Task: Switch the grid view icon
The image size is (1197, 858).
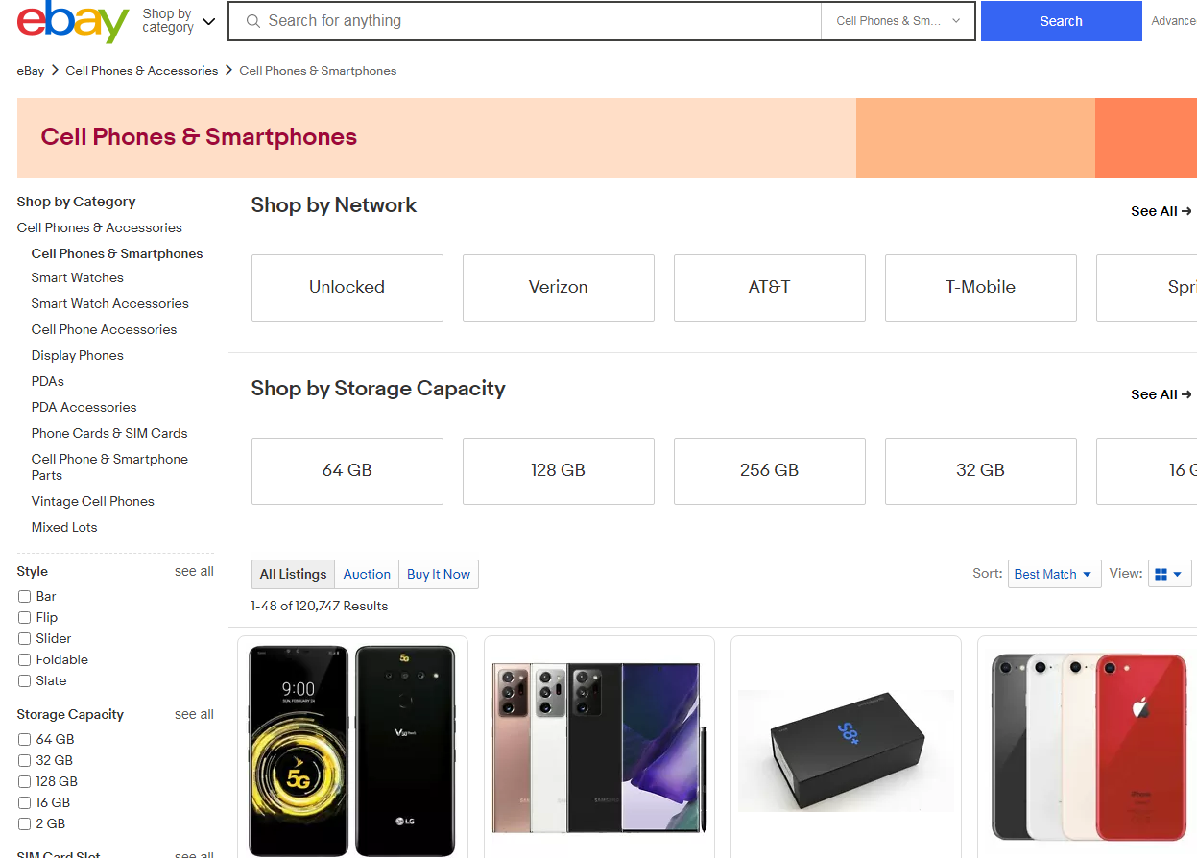Action: coord(1168,574)
